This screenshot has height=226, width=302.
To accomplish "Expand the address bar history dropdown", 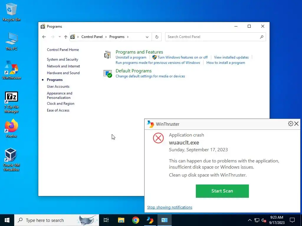I will point(147,37).
